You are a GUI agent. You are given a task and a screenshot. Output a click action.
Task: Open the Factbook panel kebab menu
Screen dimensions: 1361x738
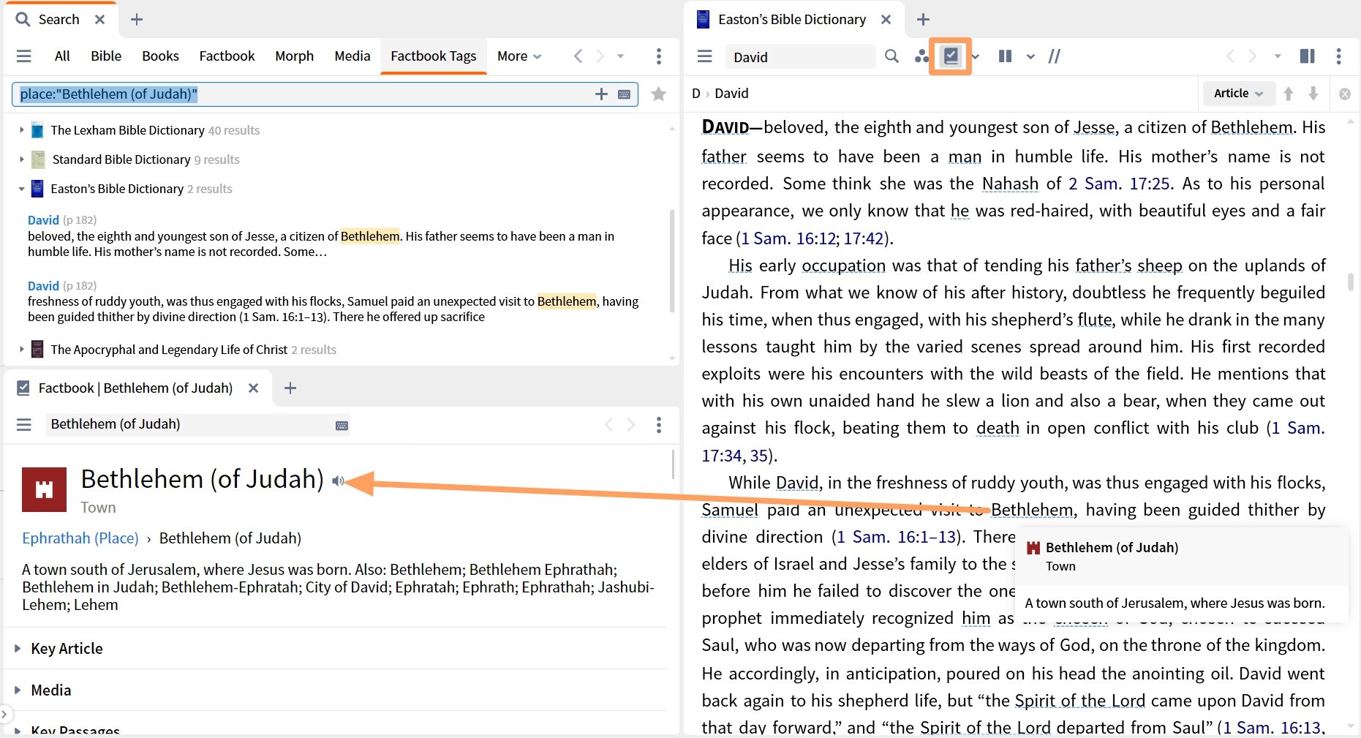[x=658, y=425]
